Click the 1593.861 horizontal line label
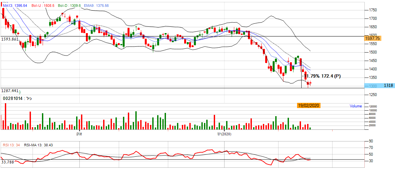Viewport: 395px width, 170px height. pos(9,39)
